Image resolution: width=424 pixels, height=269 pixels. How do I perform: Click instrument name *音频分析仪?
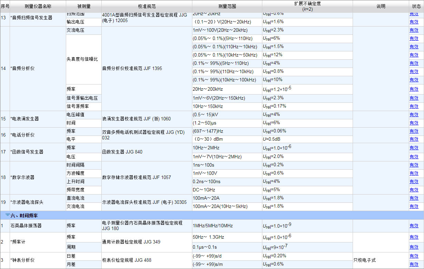(22, 69)
